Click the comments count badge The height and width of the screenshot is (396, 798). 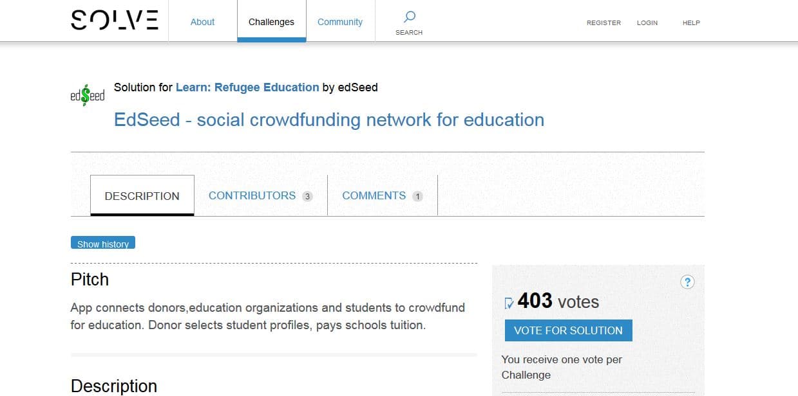pyautogui.click(x=417, y=196)
